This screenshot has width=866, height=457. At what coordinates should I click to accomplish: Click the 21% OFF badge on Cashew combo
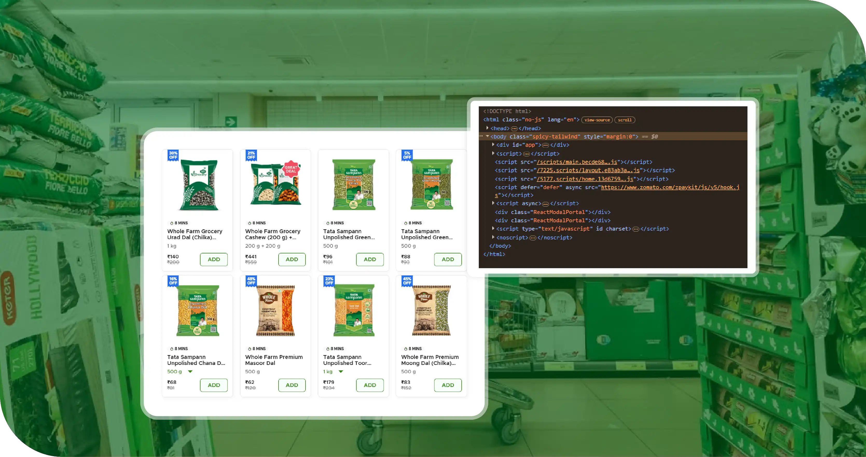(251, 155)
